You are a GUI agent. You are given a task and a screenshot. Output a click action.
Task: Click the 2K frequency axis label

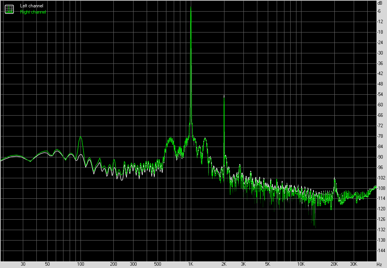224,264
